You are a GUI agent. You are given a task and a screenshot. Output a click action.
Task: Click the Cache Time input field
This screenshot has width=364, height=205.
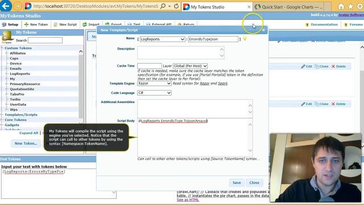pos(150,66)
